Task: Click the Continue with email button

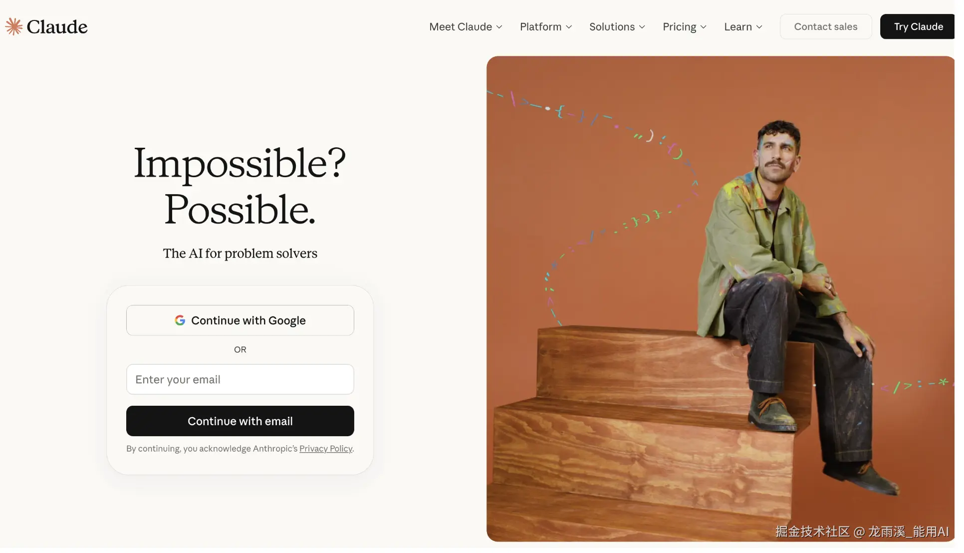Action: click(240, 421)
